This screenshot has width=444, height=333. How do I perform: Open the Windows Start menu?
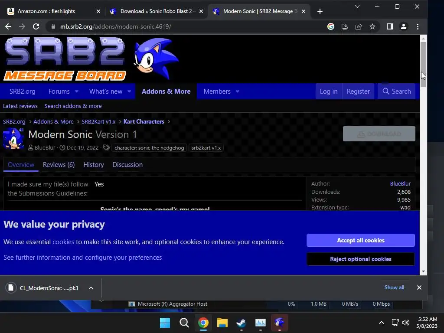165,323
